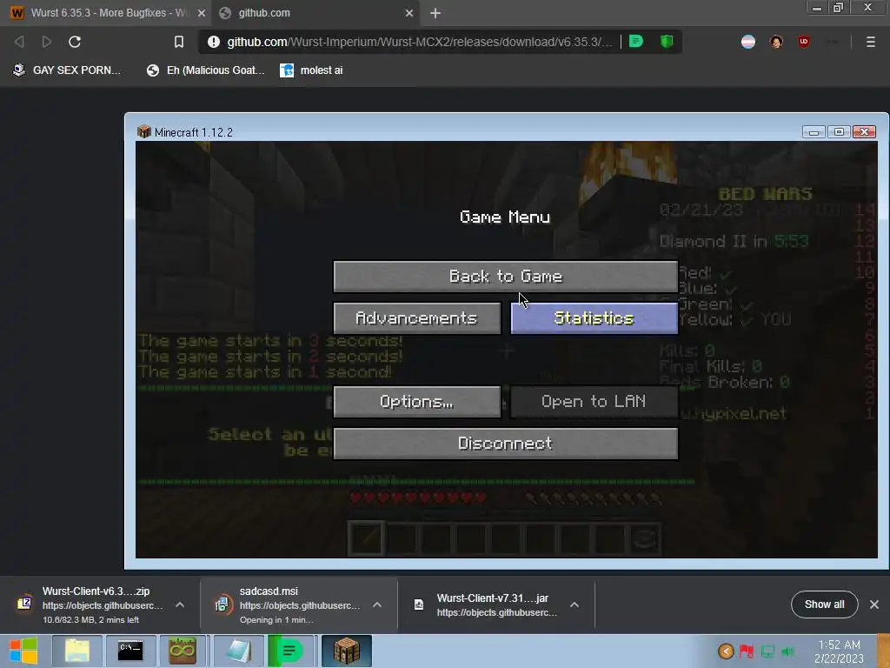This screenshot has width=890, height=668.
Task: Click Disconnect in the Game Menu
Action: click(505, 444)
